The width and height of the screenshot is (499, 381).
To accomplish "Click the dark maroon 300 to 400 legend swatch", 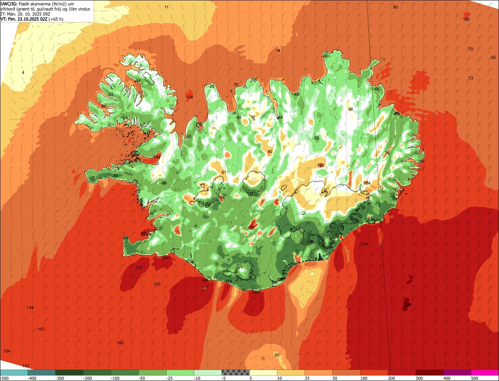I will [430, 372].
